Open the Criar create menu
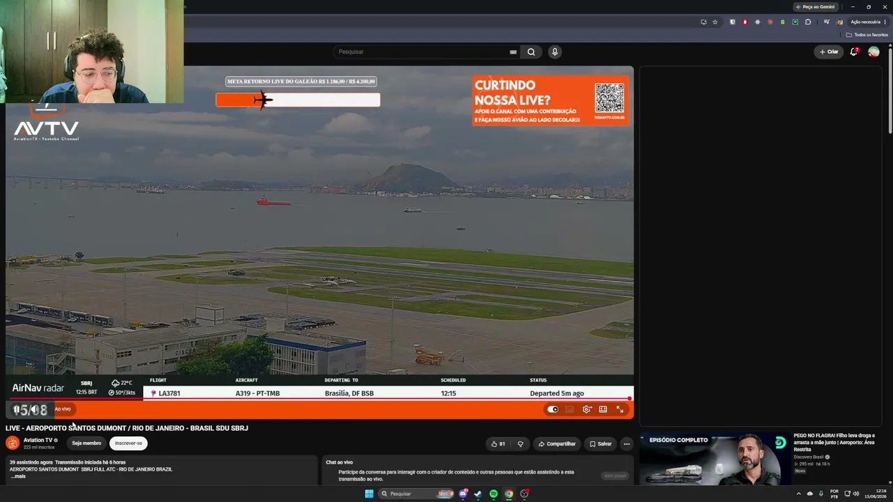Viewport: 893px width, 502px height. (x=829, y=52)
